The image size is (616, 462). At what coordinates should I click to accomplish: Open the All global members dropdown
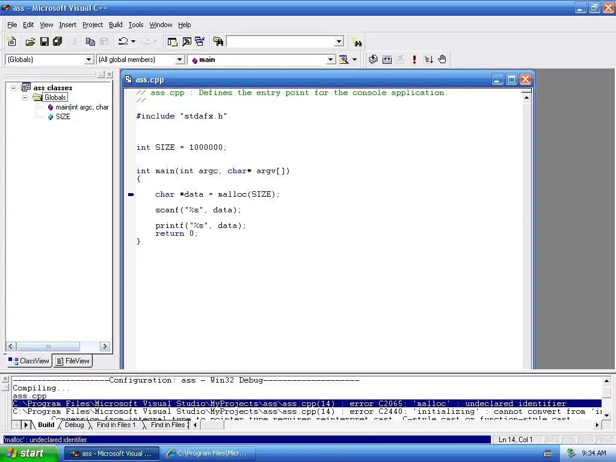[179, 60]
